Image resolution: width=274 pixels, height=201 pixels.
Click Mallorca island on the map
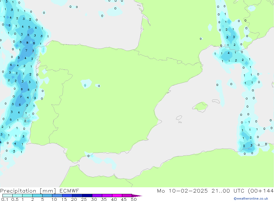click(x=200, y=106)
